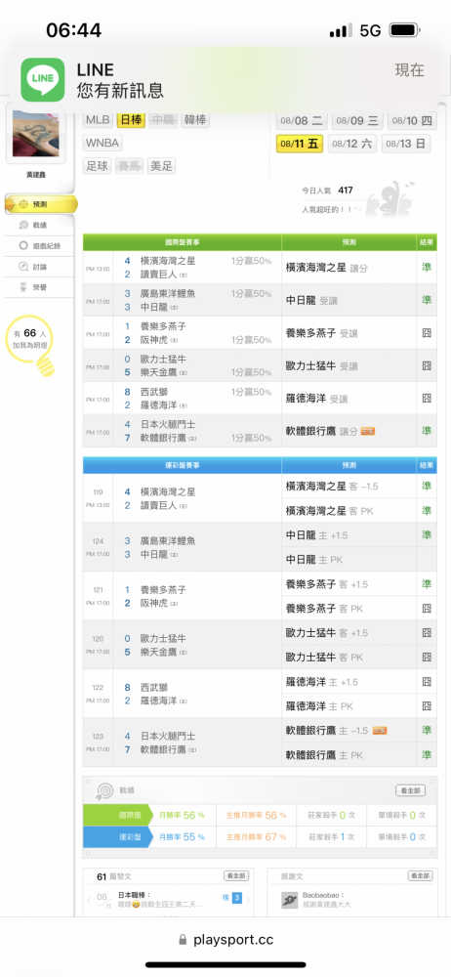Select the MLB league filter
This screenshot has height=977, width=451.
98,119
